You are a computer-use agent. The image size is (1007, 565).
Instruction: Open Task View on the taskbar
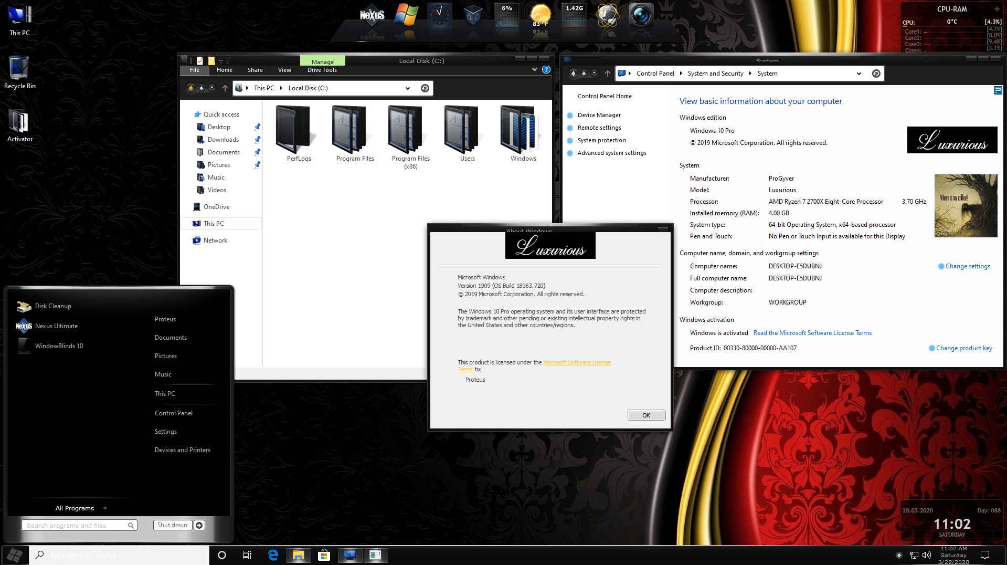[x=247, y=555]
